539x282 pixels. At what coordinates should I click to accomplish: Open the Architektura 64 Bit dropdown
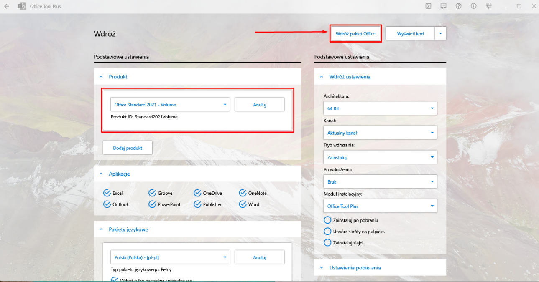tap(380, 108)
